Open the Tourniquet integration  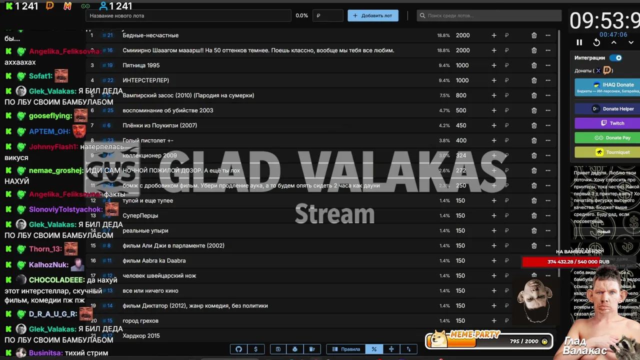607,152
